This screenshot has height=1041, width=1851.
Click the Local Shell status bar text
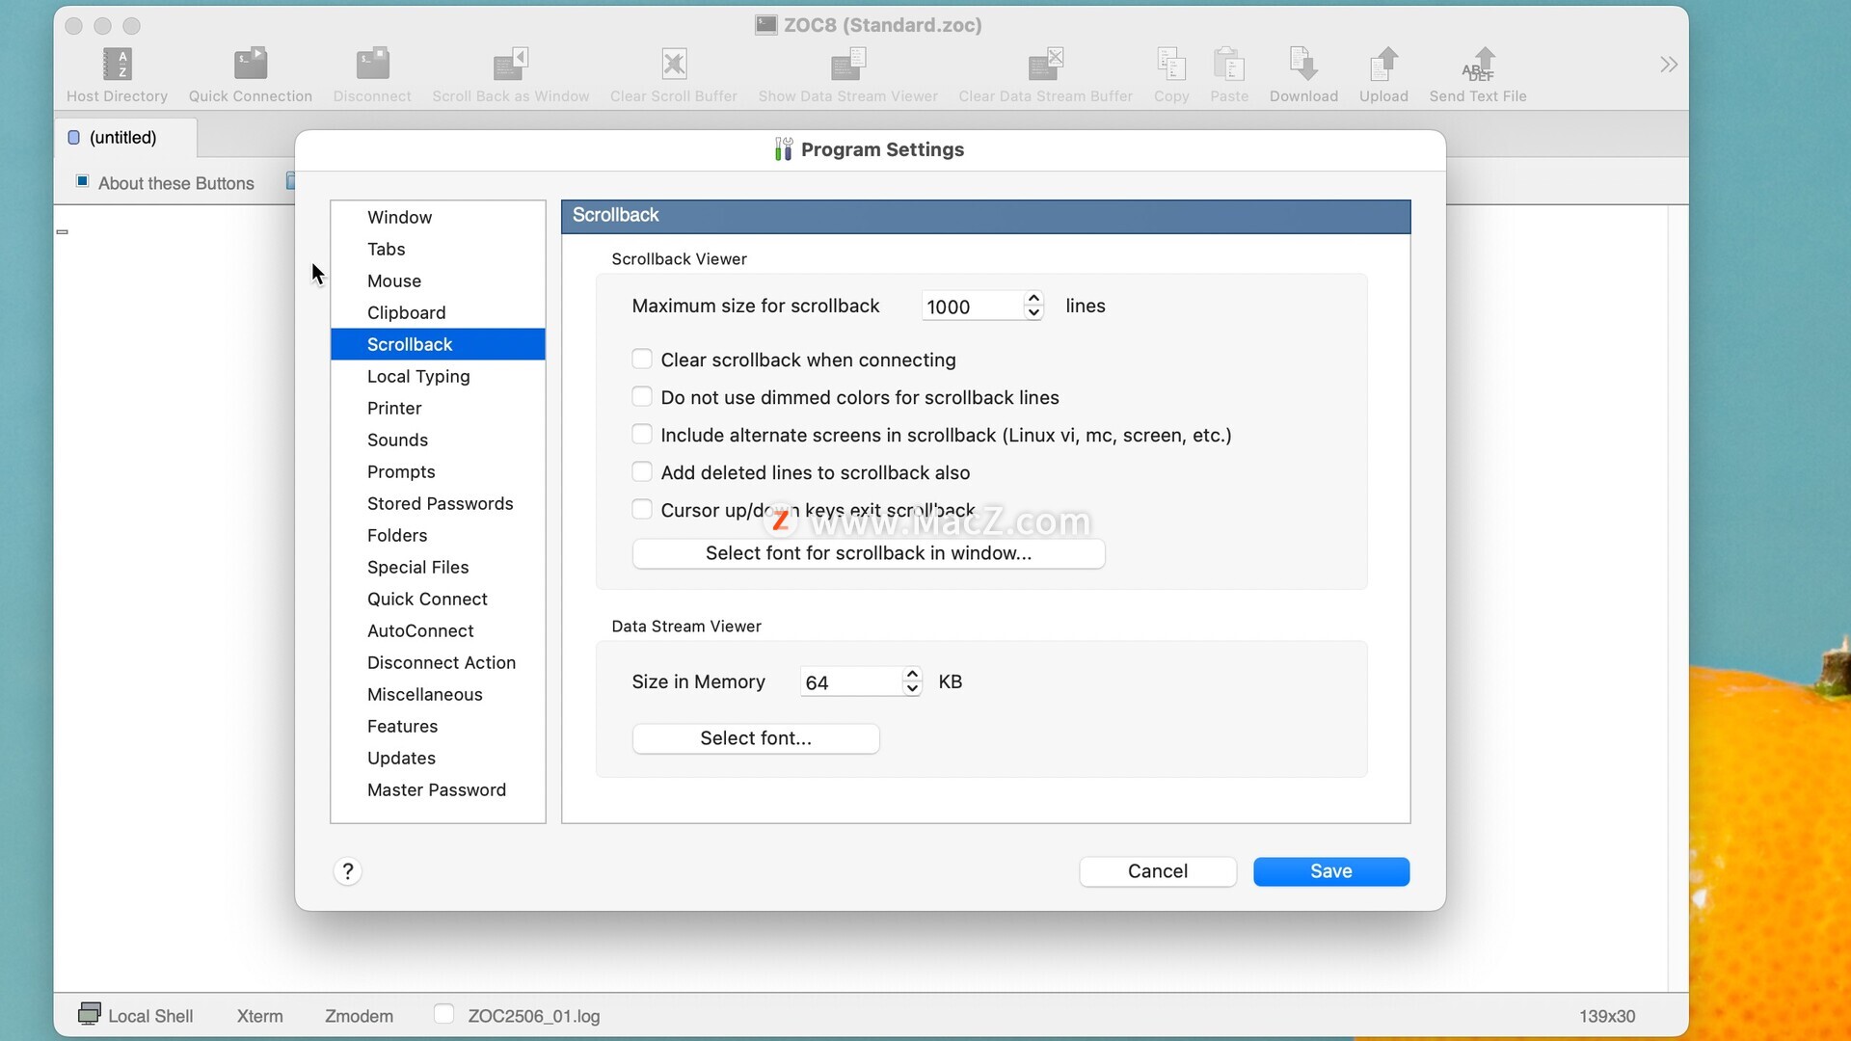click(x=150, y=1016)
